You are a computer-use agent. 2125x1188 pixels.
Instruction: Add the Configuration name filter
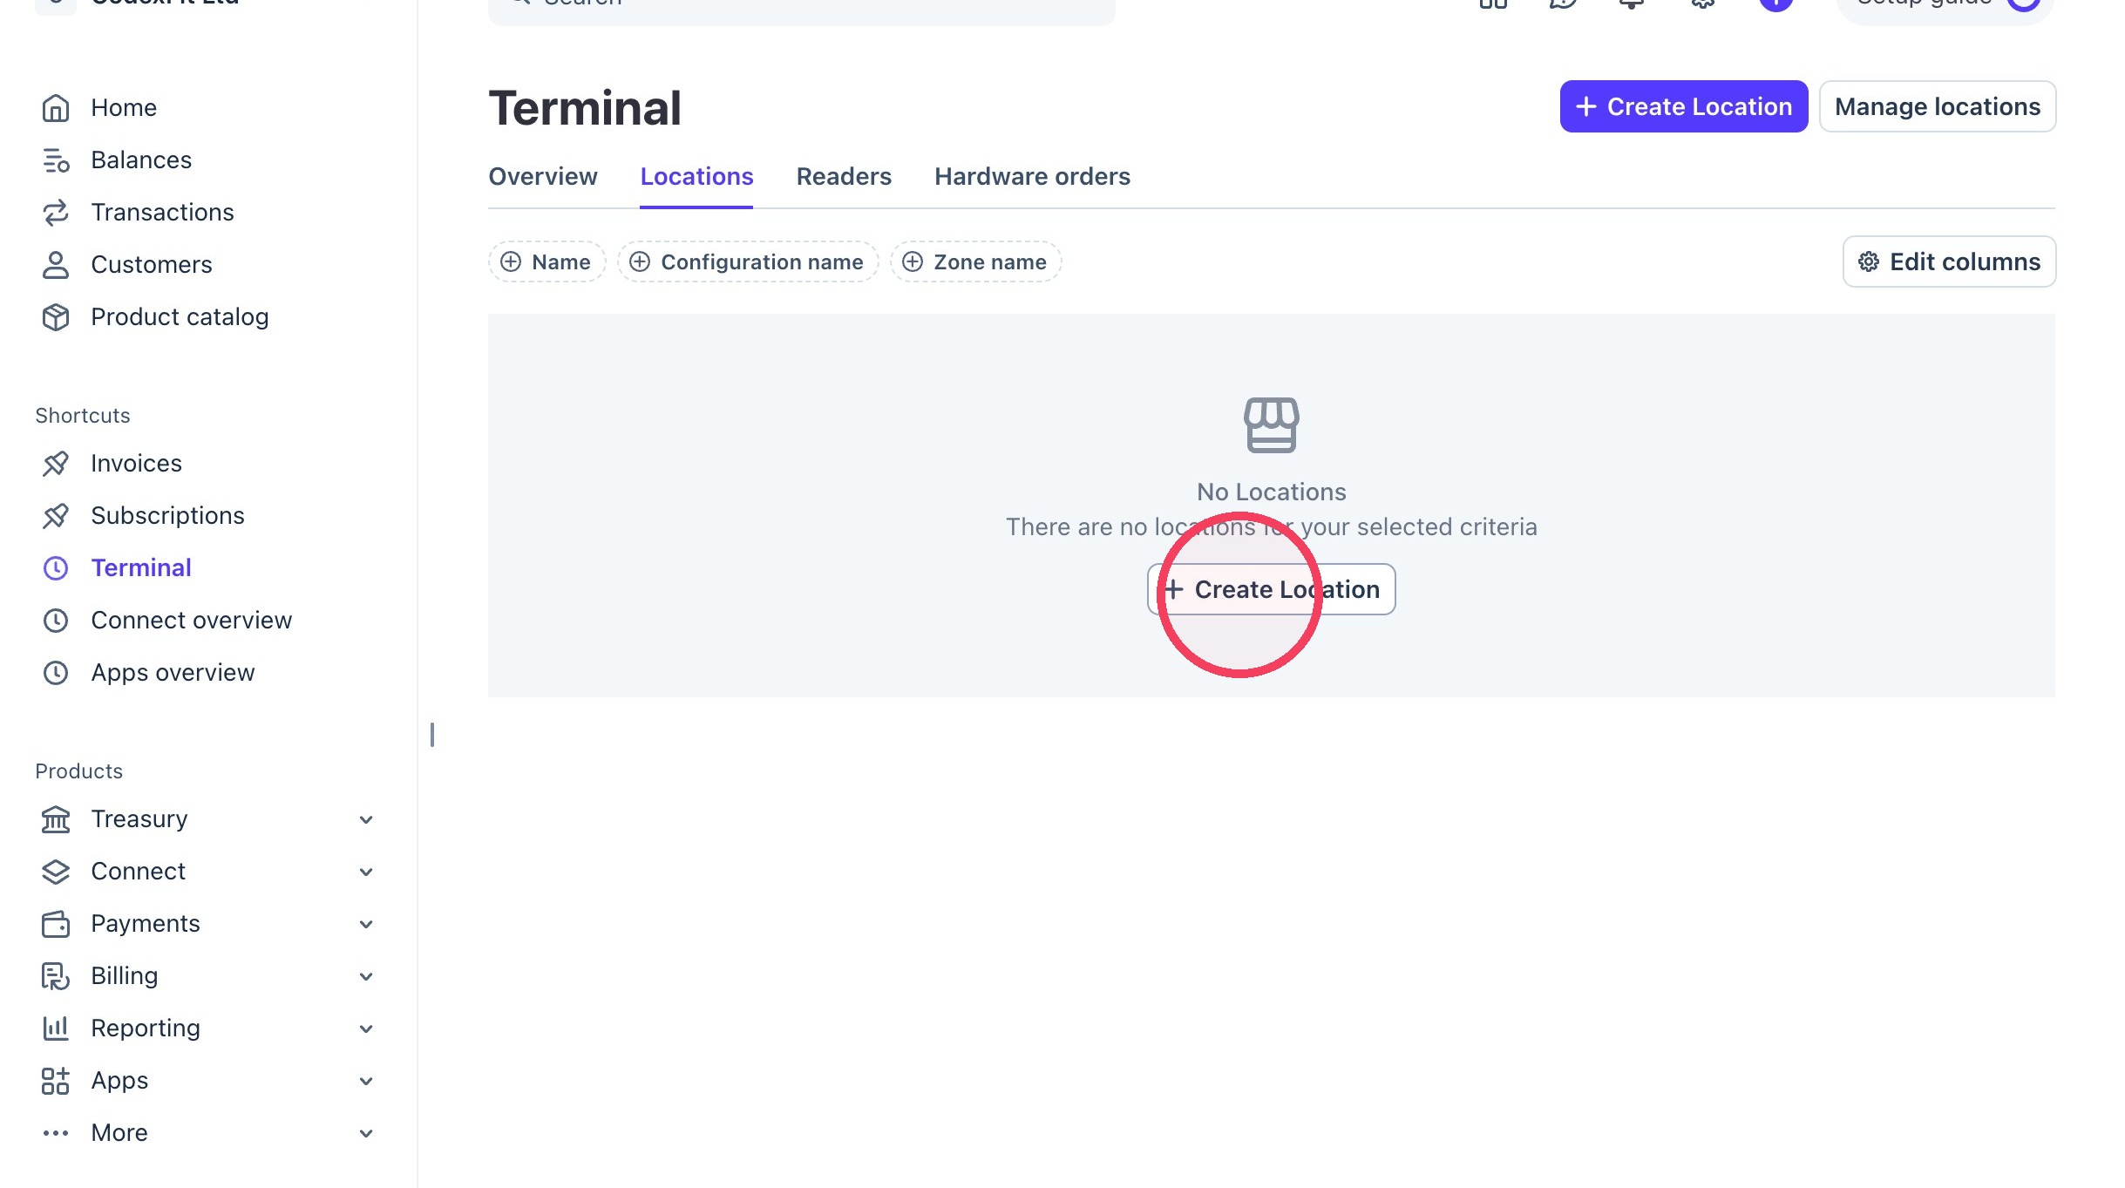tap(748, 261)
